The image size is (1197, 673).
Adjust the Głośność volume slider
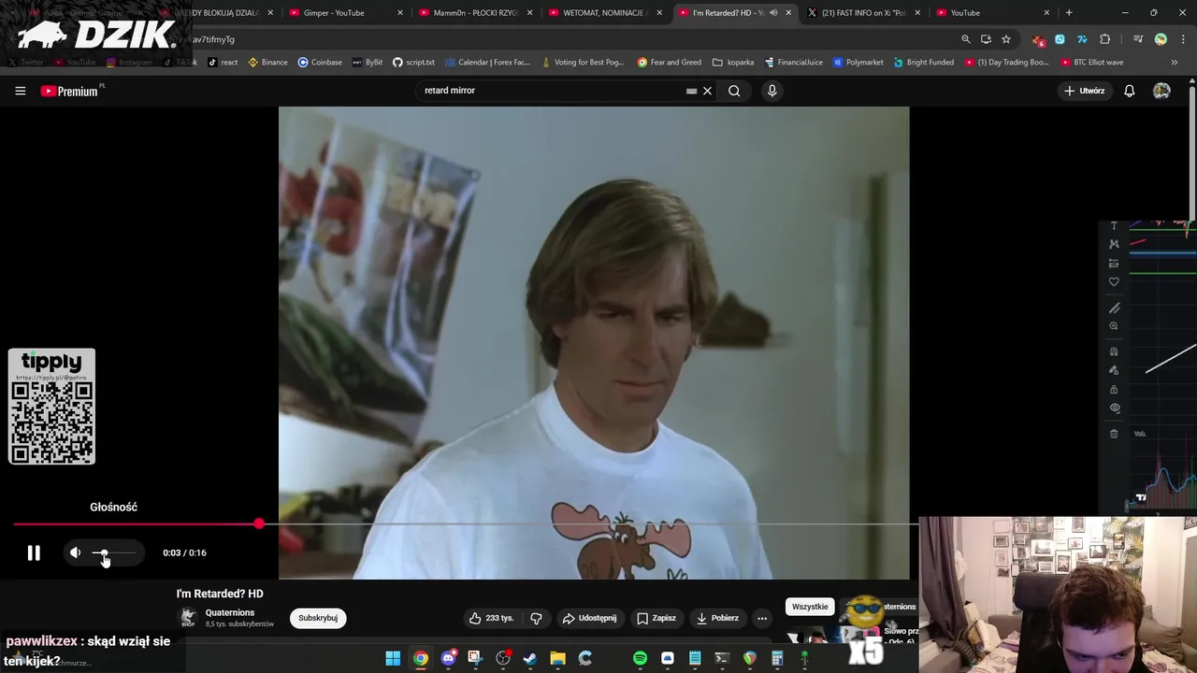pyautogui.click(x=114, y=552)
